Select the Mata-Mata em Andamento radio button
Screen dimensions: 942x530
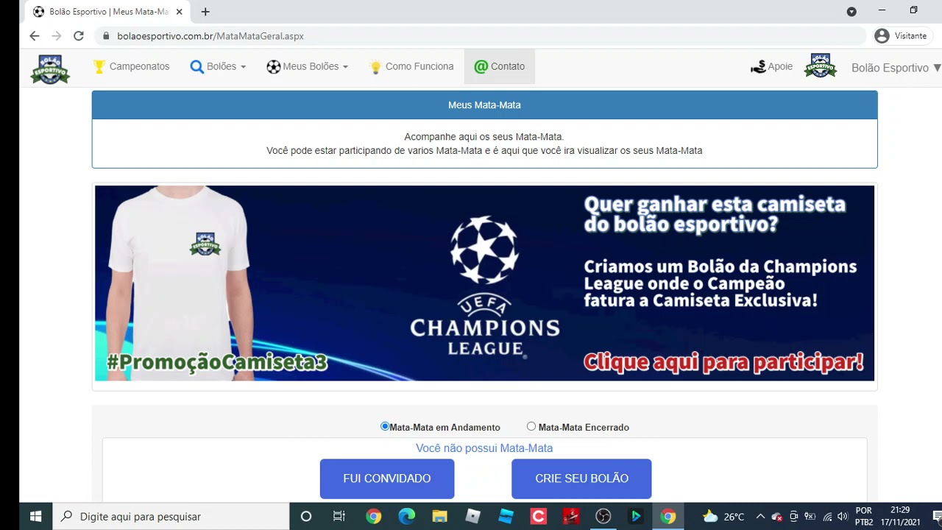[x=384, y=426]
